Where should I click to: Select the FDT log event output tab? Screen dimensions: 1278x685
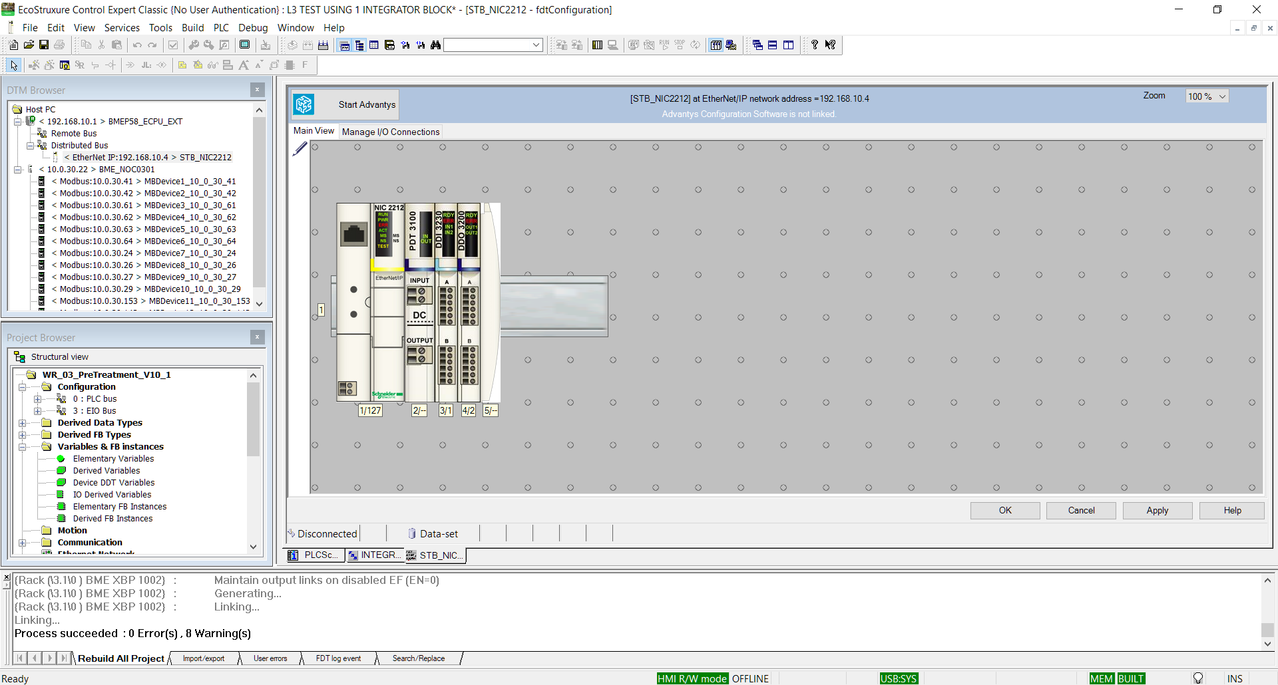point(338,658)
